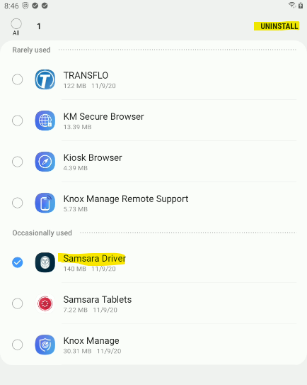The width and height of the screenshot is (307, 385).
Task: Toggle the All selection circle
Action: pos(16,24)
